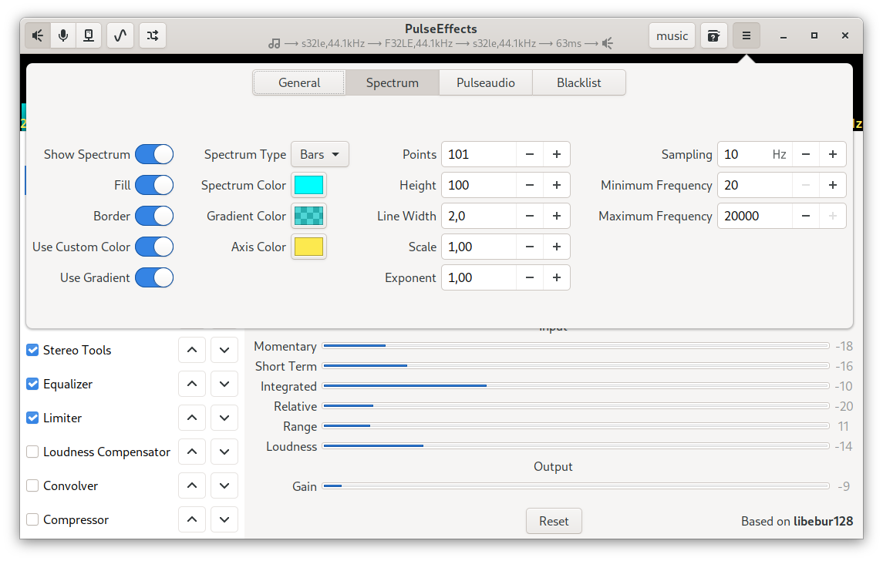Decrease Points value with minus

point(529,154)
